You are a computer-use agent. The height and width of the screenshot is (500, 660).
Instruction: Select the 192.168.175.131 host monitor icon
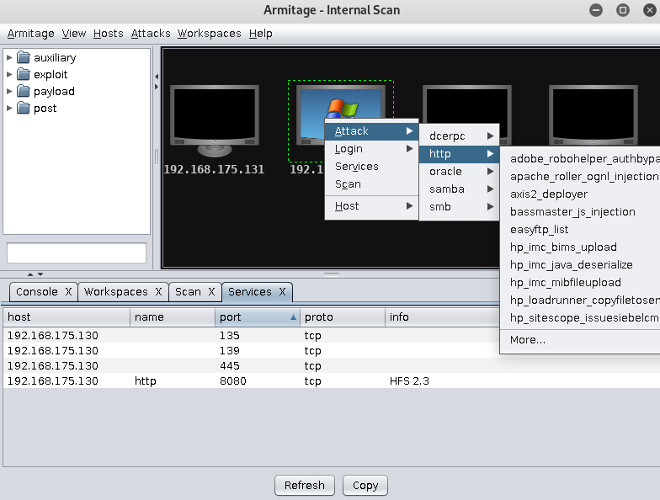point(214,120)
